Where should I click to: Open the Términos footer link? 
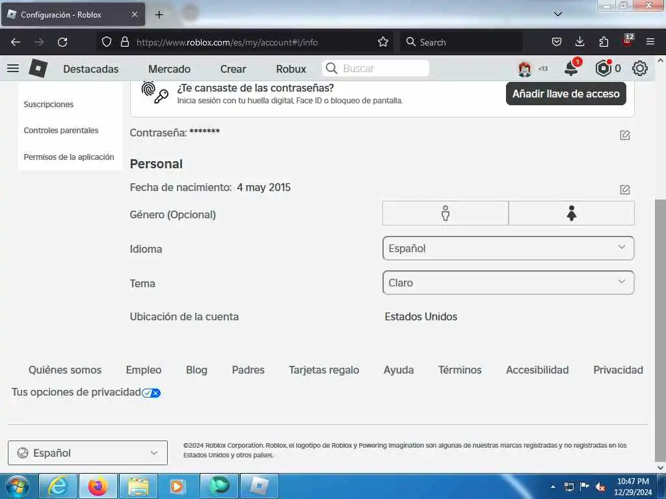point(460,370)
